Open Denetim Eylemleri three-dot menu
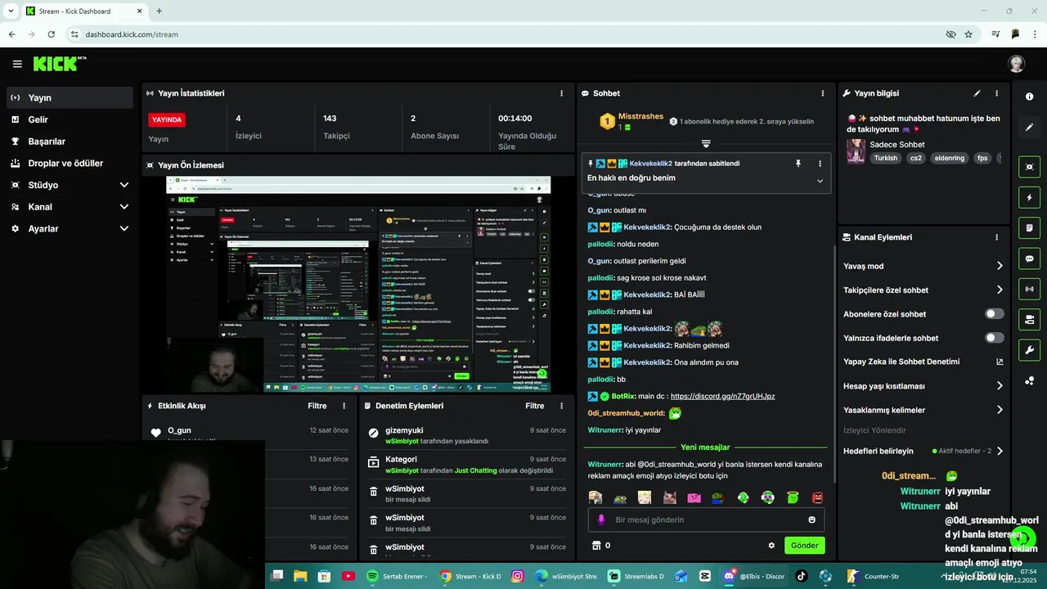 [x=561, y=406]
